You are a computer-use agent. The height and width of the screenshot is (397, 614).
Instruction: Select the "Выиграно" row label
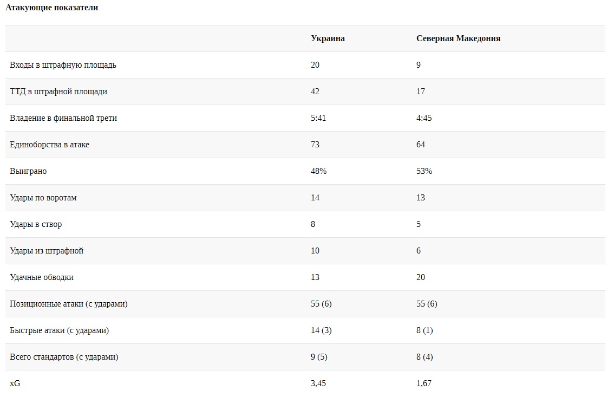[28, 171]
